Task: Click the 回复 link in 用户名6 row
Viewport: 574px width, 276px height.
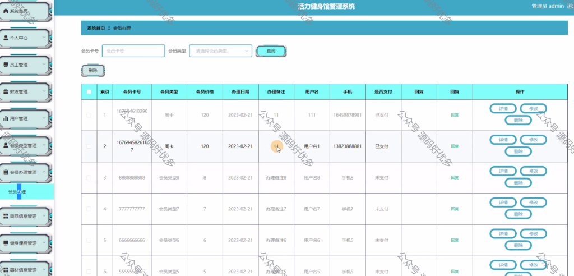Action: coord(455,240)
